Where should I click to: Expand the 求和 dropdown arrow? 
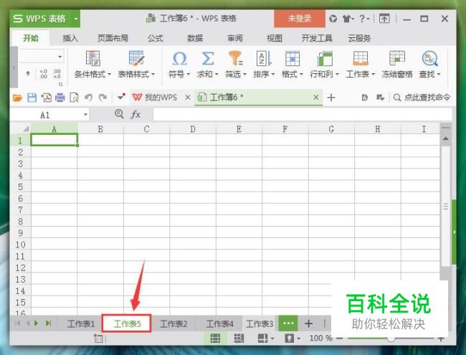click(x=217, y=75)
